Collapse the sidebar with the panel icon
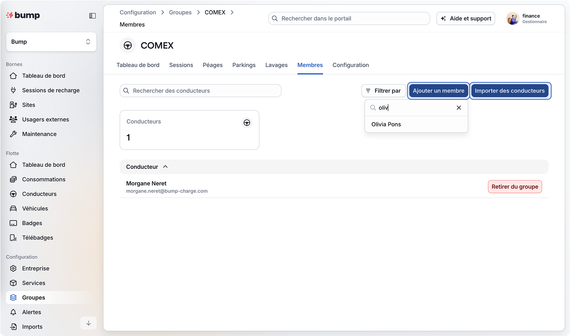The width and height of the screenshot is (570, 336). coord(92,16)
